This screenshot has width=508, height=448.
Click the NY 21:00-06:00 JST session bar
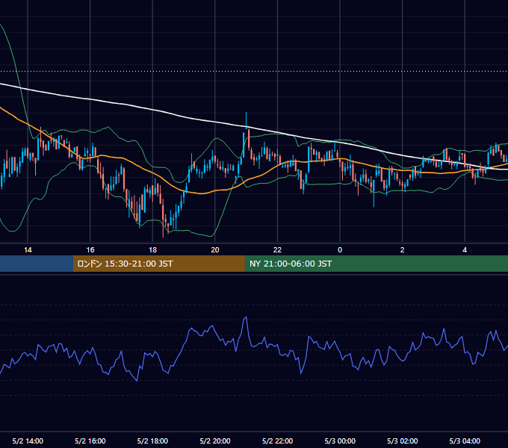[x=376, y=264]
